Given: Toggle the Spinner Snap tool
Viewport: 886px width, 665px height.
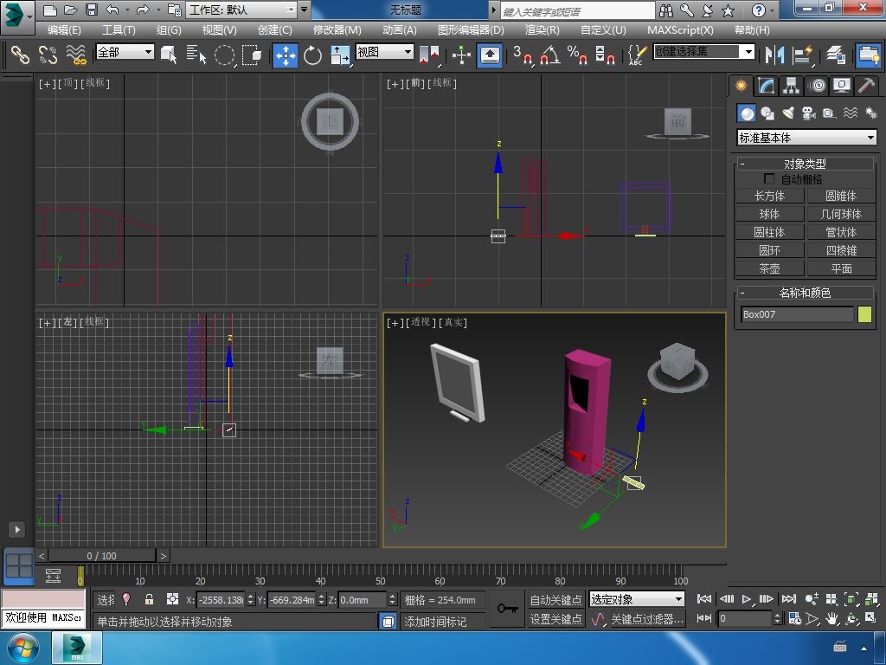Looking at the screenshot, I should pyautogui.click(x=605, y=55).
